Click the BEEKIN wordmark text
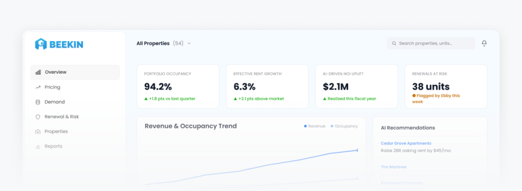522x191 pixels. tap(66, 44)
